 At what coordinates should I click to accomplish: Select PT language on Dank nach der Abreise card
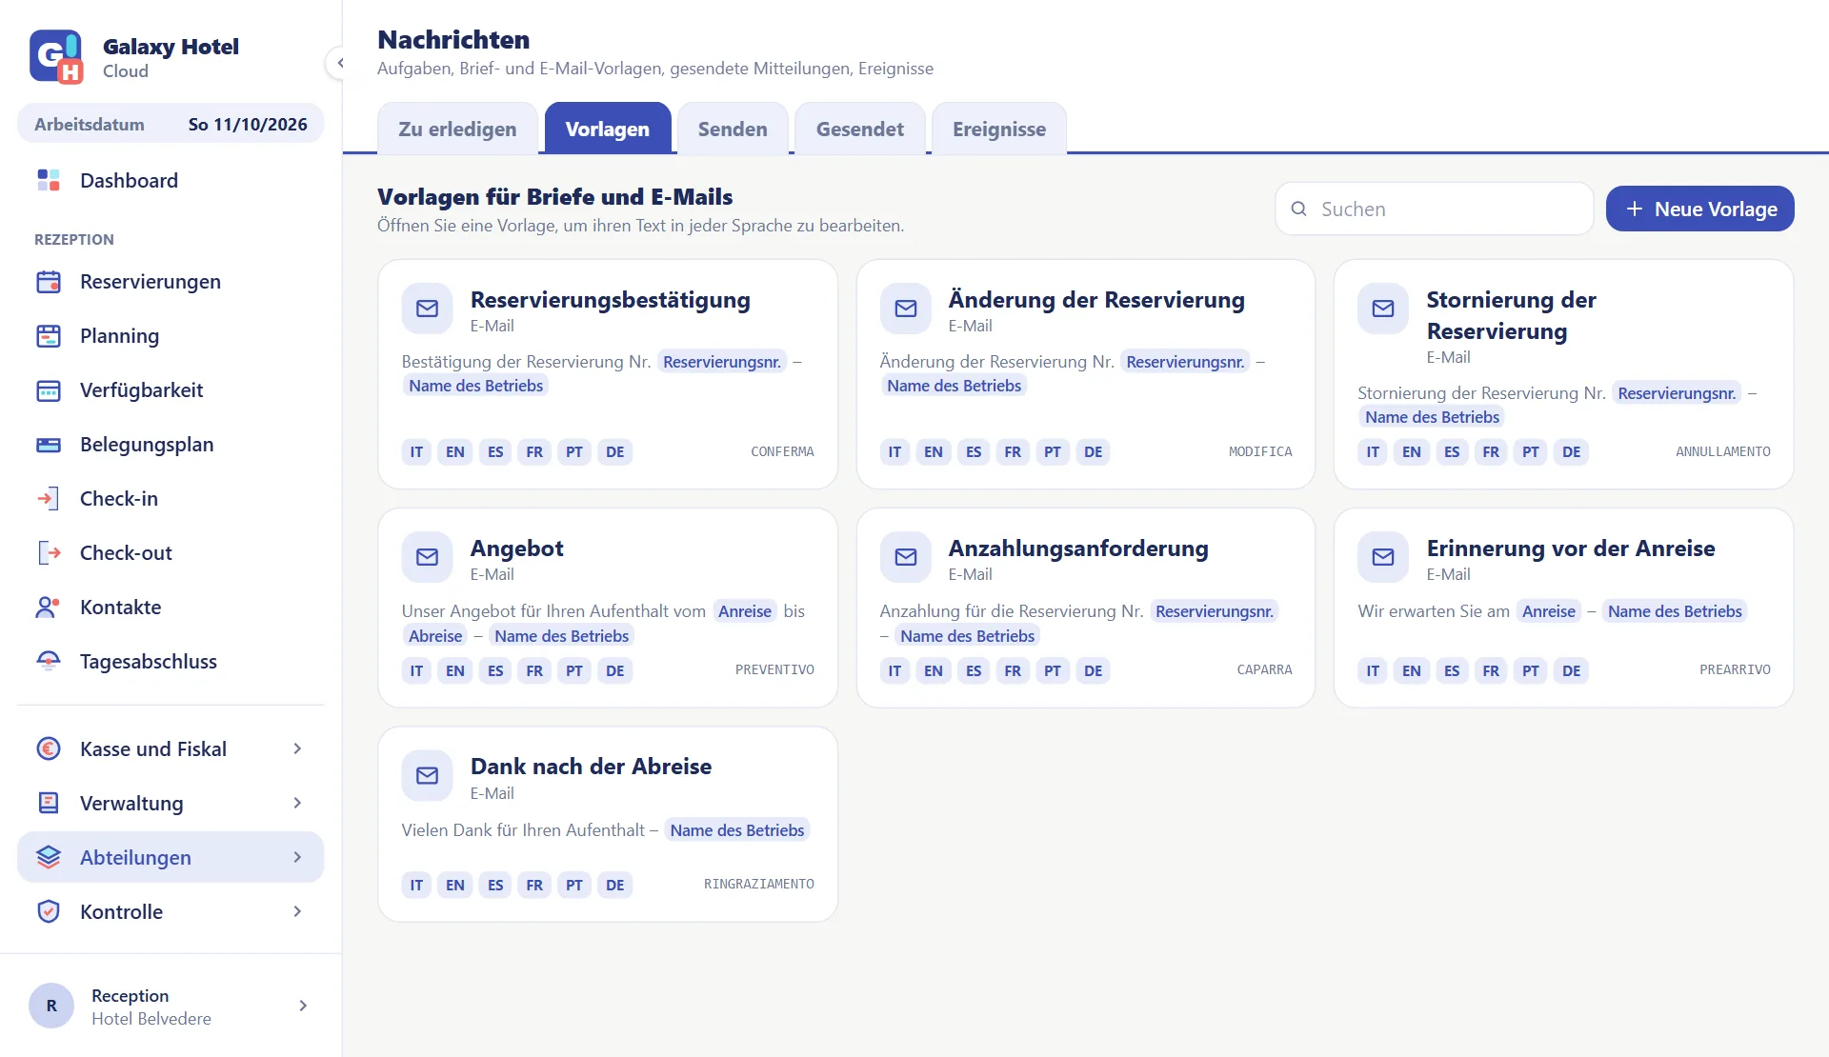(x=574, y=885)
